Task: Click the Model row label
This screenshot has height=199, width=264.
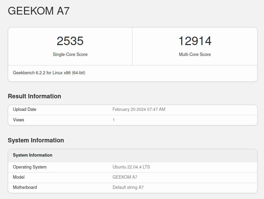Action: pos(19,177)
